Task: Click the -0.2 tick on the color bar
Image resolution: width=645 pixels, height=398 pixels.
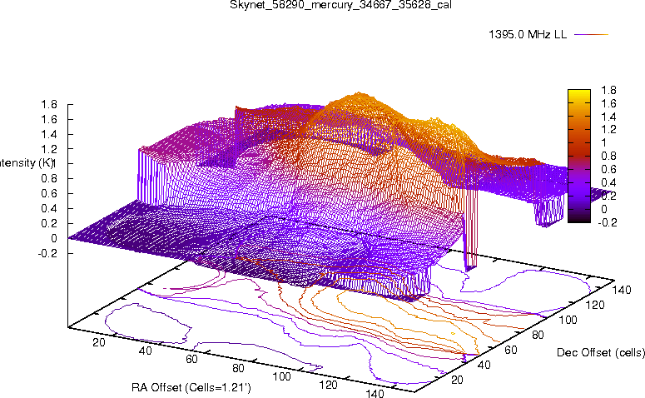Action: coord(607,222)
